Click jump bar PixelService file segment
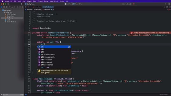This screenshot has height=96, width=171. [x=46, y=10]
